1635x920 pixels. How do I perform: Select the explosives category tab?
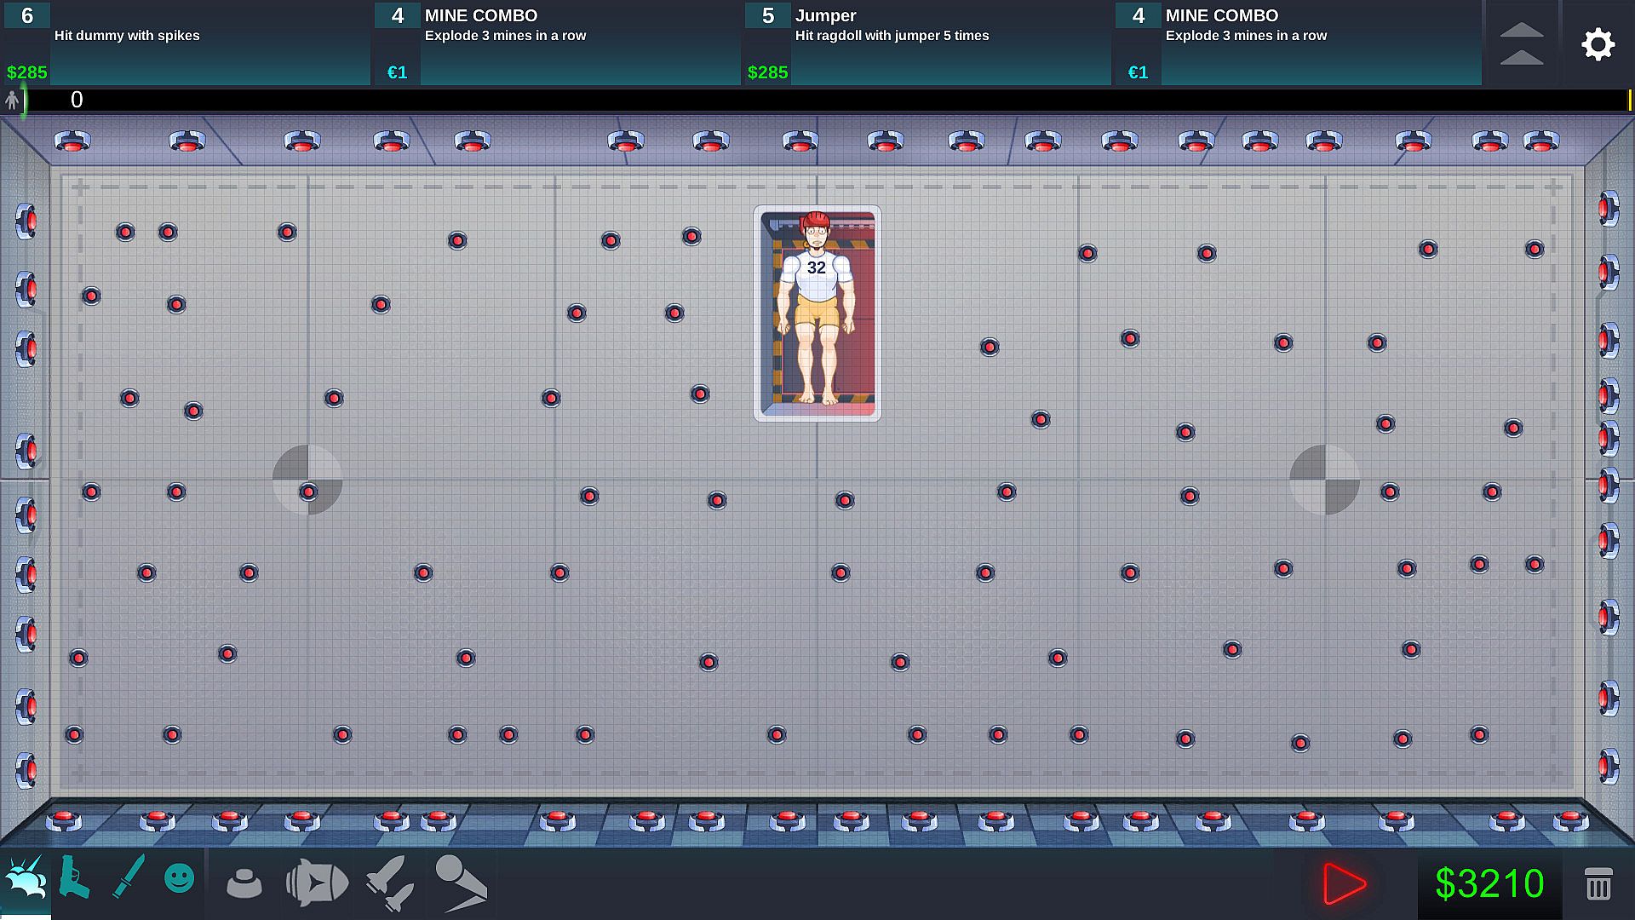(26, 880)
